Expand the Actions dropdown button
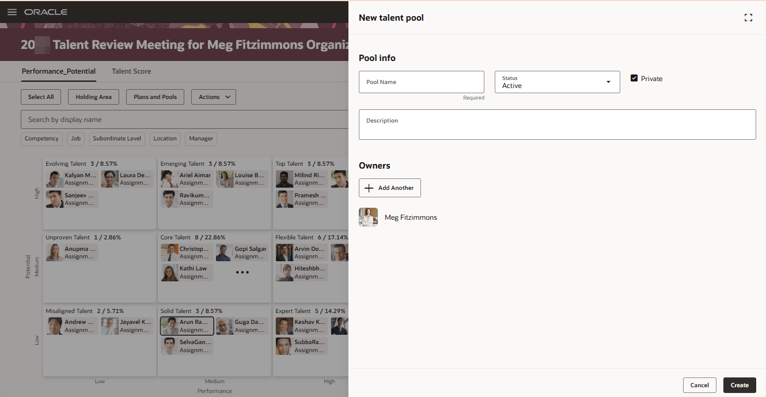 point(214,97)
